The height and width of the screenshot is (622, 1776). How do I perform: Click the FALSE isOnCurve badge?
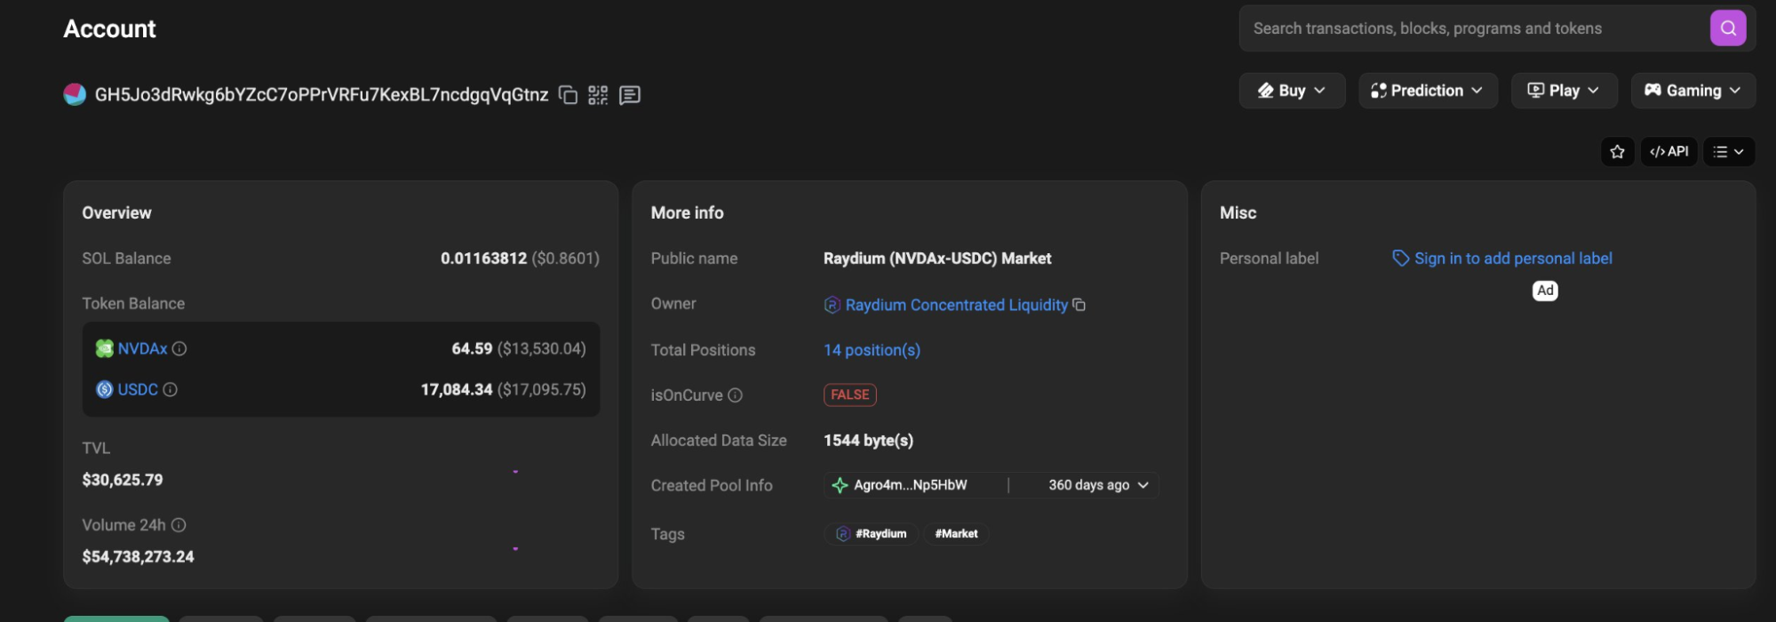pos(850,395)
